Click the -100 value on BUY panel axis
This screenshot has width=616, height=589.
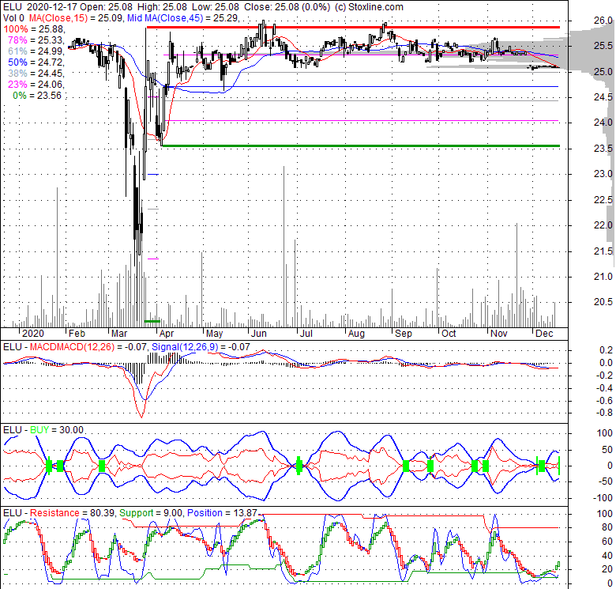click(604, 498)
